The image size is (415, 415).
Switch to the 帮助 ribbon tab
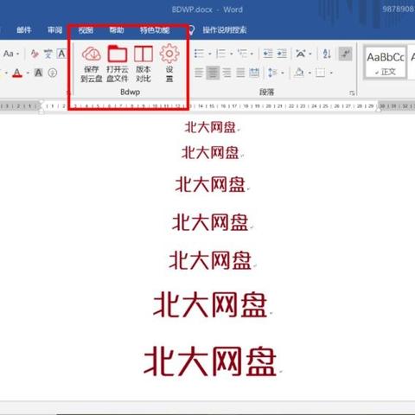[117, 30]
